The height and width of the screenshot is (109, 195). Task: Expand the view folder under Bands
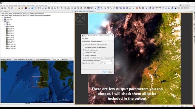(5, 25)
